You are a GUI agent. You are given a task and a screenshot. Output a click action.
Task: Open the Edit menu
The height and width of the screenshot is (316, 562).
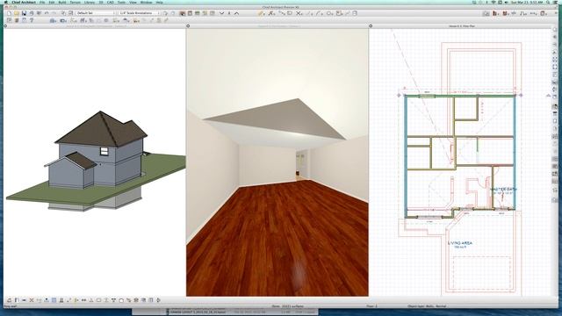coord(52,3)
